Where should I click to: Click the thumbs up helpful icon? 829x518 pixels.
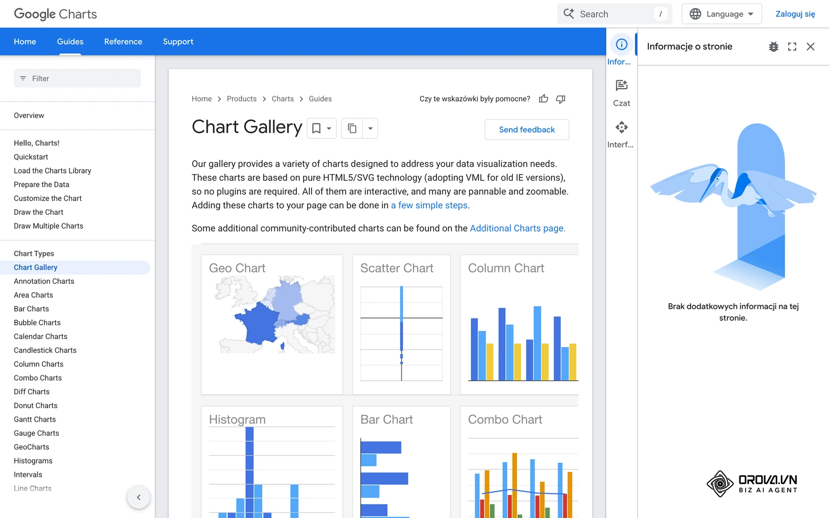pyautogui.click(x=544, y=98)
